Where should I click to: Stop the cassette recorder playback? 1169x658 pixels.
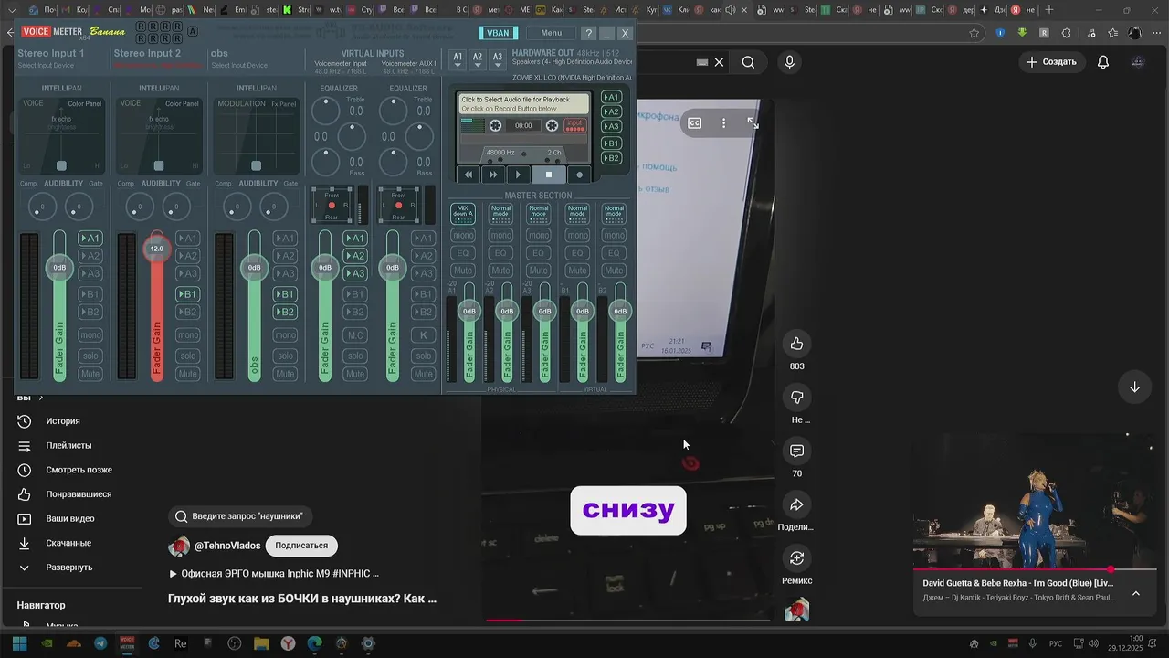coord(548,175)
